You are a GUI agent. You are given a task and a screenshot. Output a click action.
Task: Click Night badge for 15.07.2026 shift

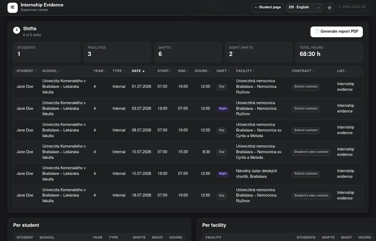point(223,174)
